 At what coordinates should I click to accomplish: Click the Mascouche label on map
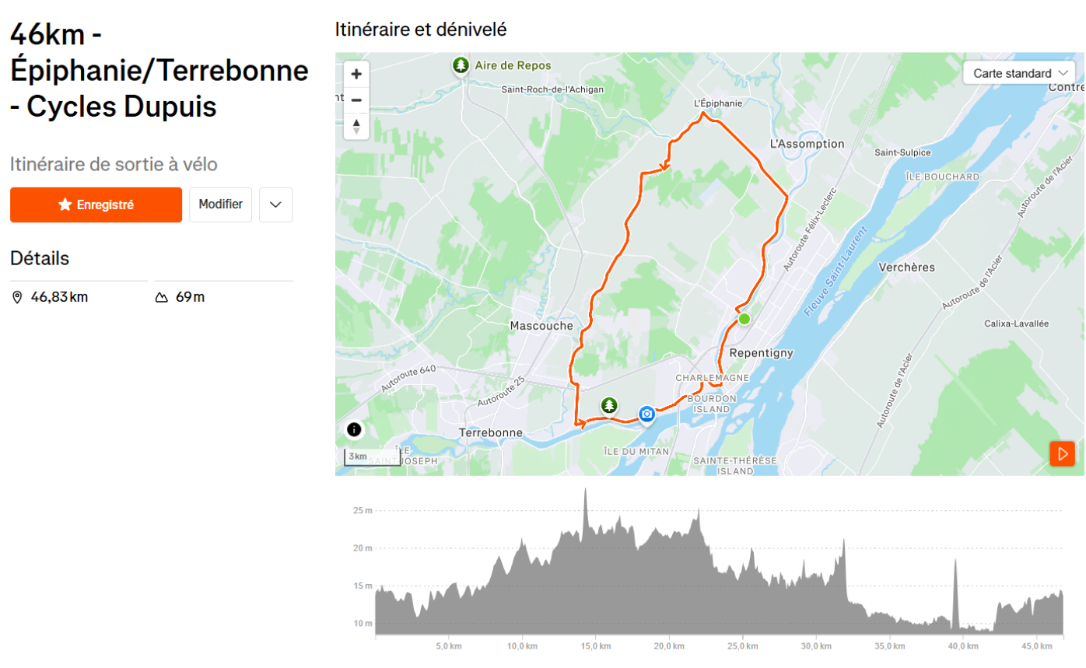[541, 325]
